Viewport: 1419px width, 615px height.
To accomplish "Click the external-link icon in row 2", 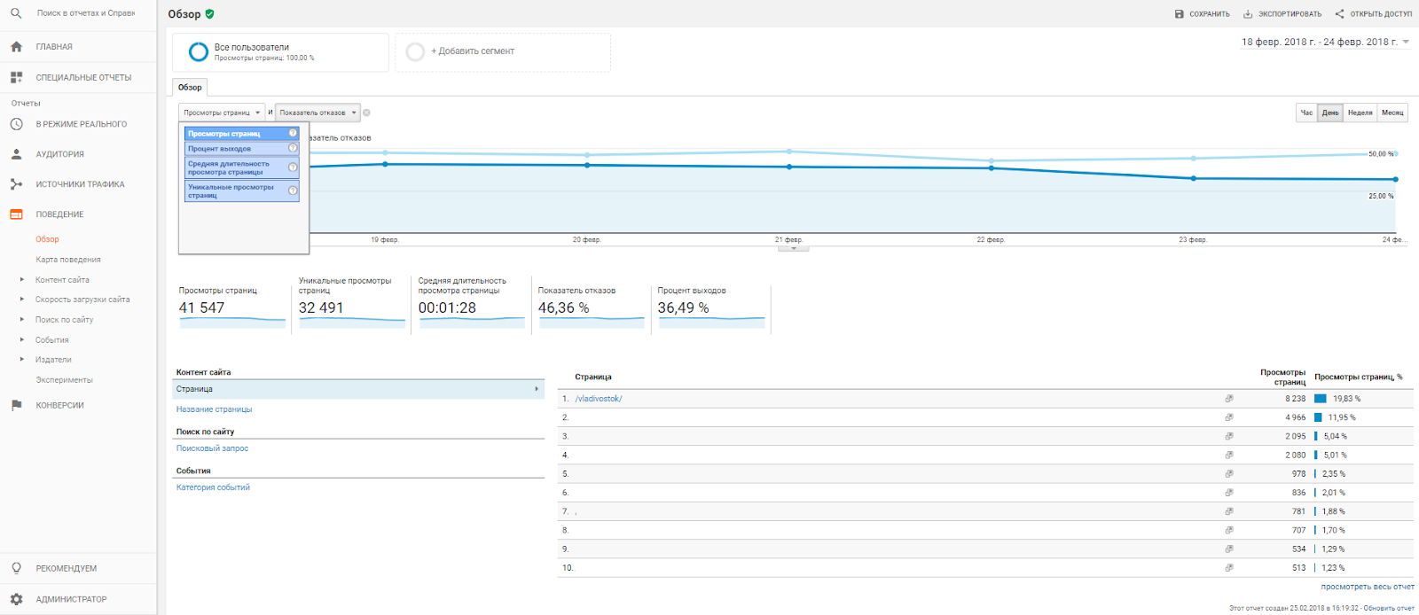I will (x=1229, y=417).
